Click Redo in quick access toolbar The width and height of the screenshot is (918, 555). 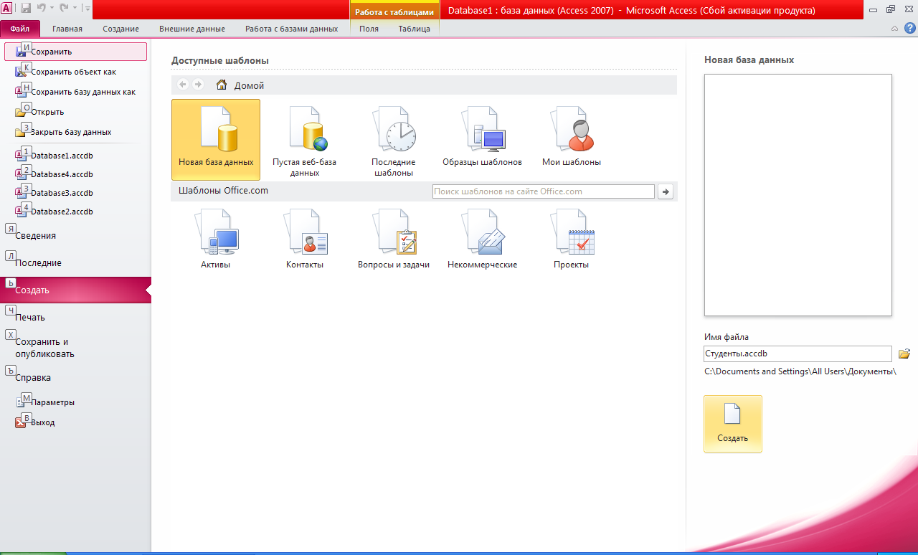pos(63,9)
